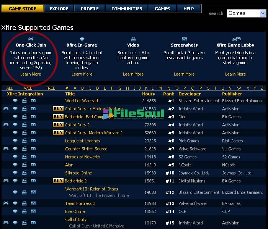Click the join gamepad icon for Counter-Strike: Source

[6, 149]
